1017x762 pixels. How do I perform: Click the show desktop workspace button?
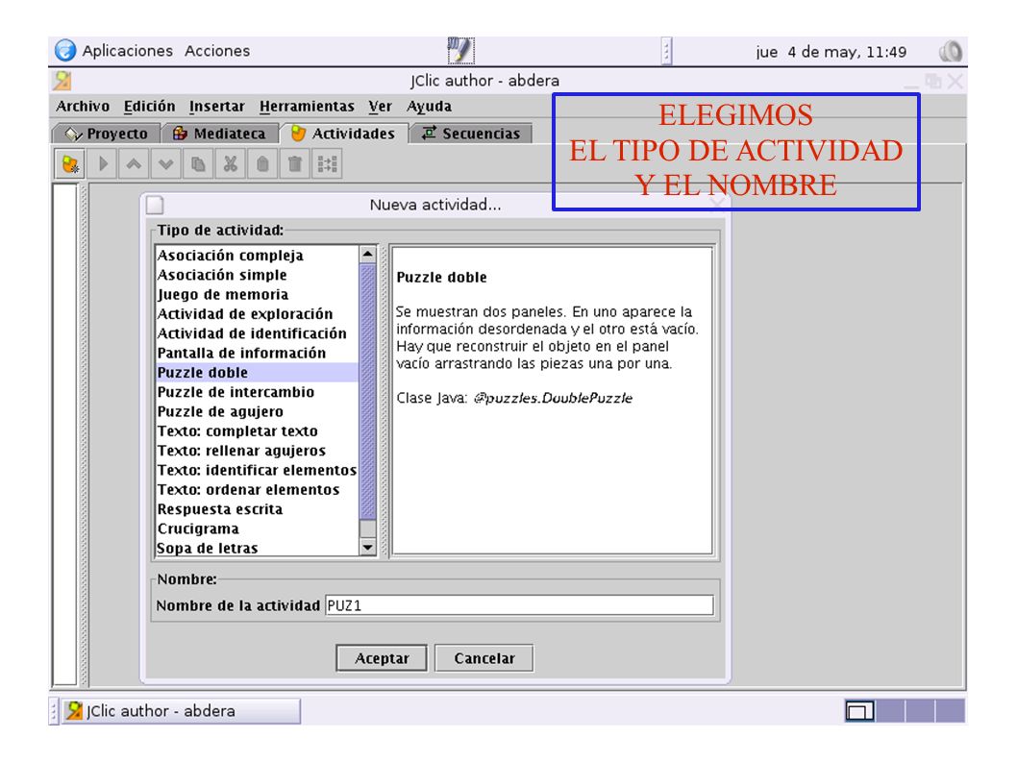click(x=859, y=711)
